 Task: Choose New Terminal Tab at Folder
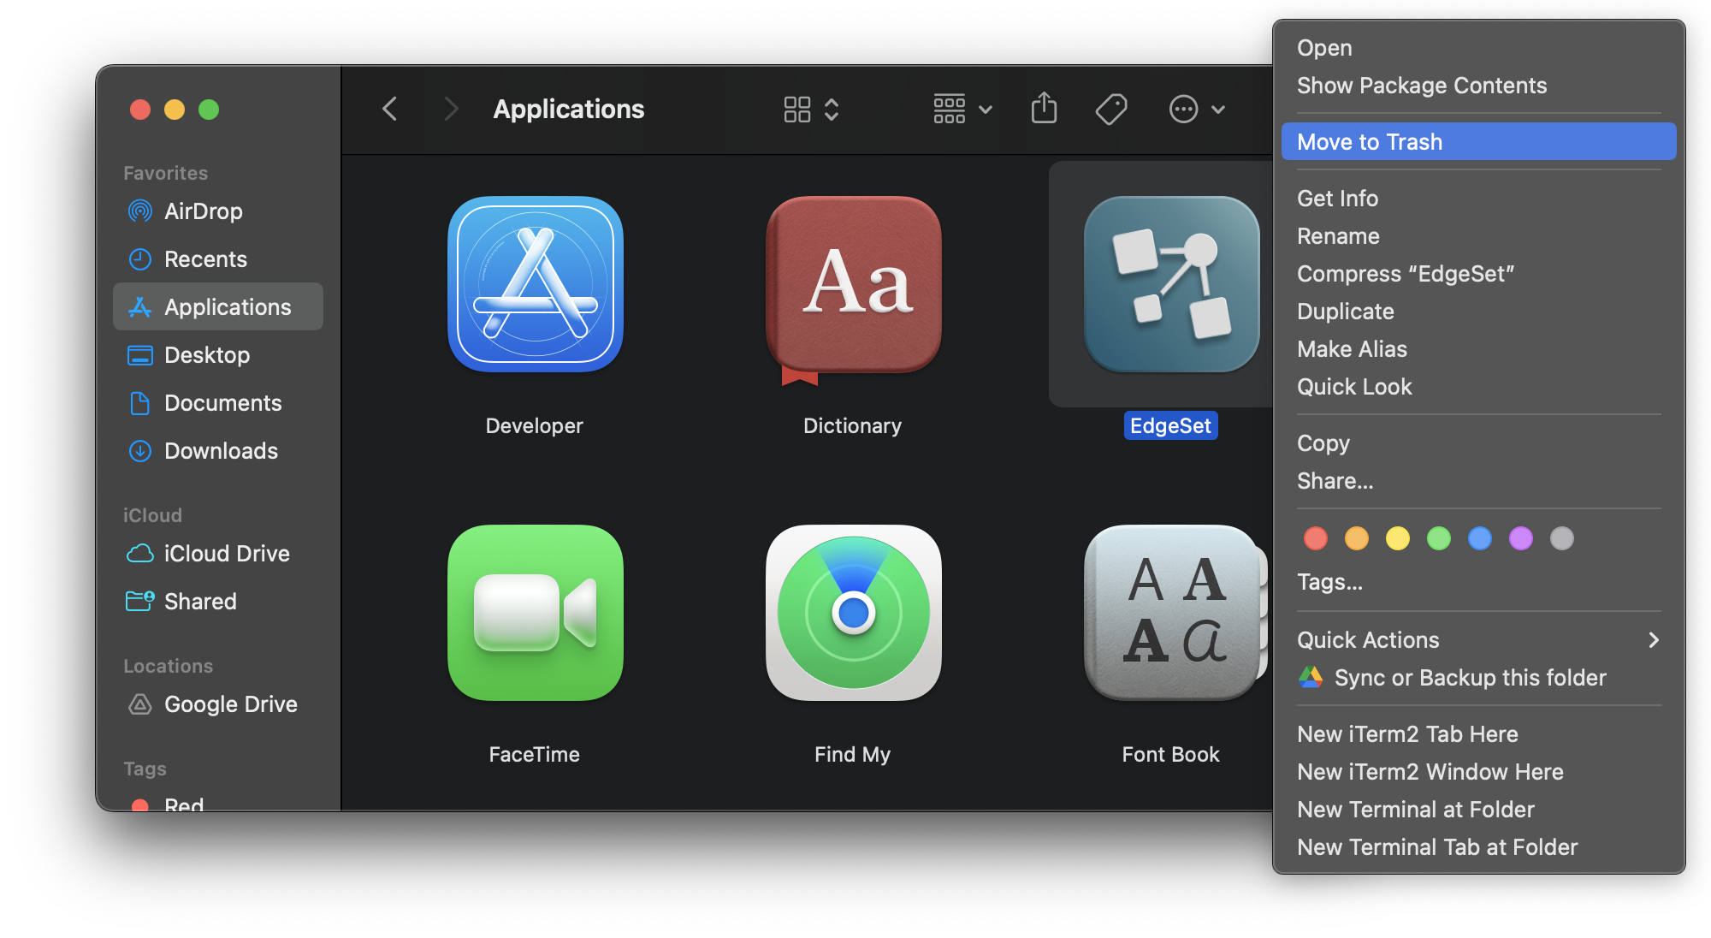pos(1479,847)
